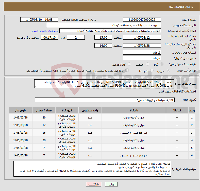Click the general need description text area
The image size is (200, 191).
coord(104,84)
